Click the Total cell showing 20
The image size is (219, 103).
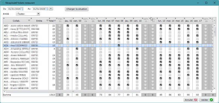(52, 29)
